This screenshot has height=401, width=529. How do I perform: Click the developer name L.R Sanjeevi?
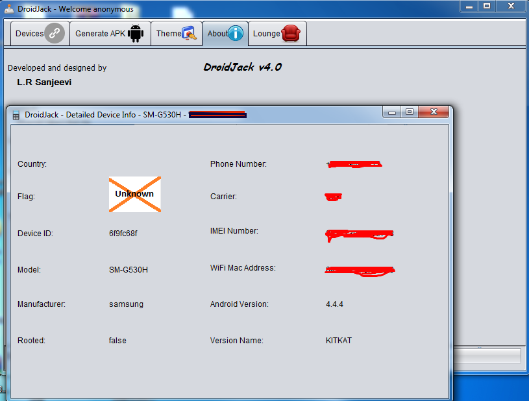click(44, 82)
